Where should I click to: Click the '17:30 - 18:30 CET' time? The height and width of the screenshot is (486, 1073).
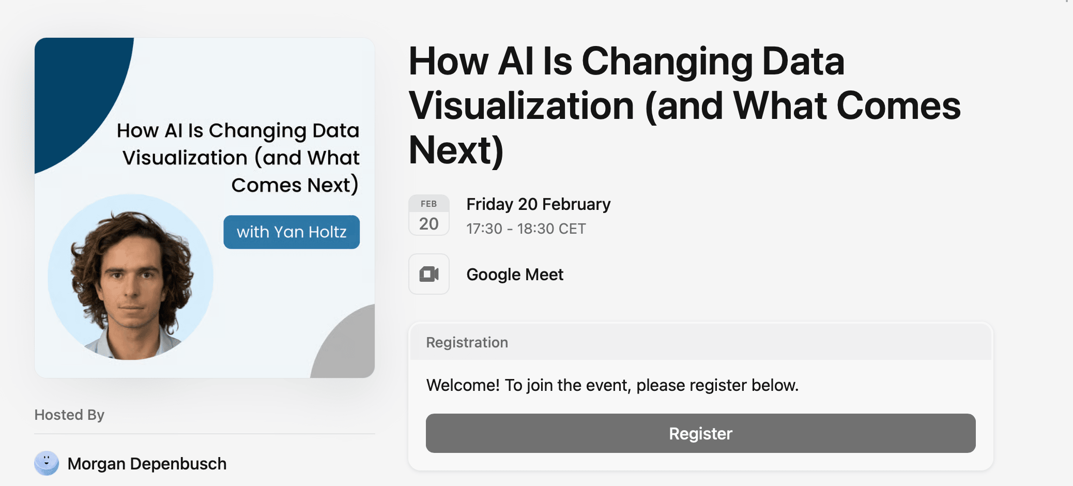(526, 229)
